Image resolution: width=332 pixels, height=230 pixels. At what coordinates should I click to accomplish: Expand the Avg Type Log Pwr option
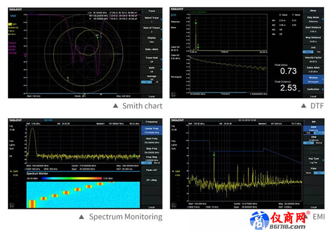click(x=313, y=161)
